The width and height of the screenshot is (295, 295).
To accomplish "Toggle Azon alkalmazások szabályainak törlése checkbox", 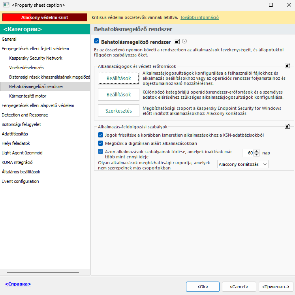I will [100, 152].
